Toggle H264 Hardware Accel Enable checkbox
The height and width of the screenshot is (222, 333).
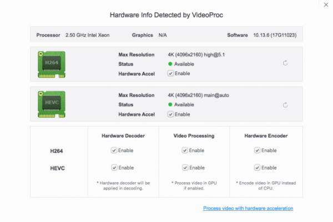[x=171, y=73]
